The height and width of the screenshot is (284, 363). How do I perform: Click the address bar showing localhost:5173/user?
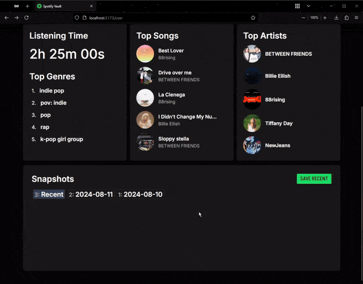[x=166, y=18]
